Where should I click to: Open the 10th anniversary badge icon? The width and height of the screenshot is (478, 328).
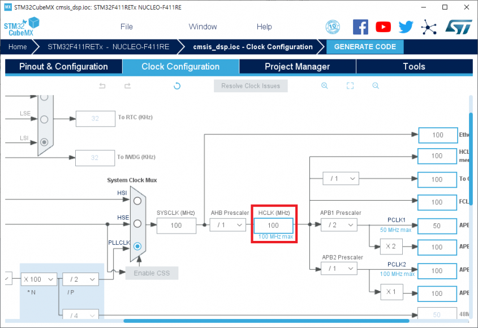[333, 27]
